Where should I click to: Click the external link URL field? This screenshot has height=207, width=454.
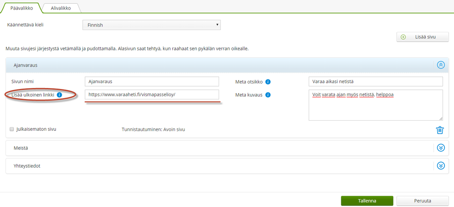click(x=152, y=94)
